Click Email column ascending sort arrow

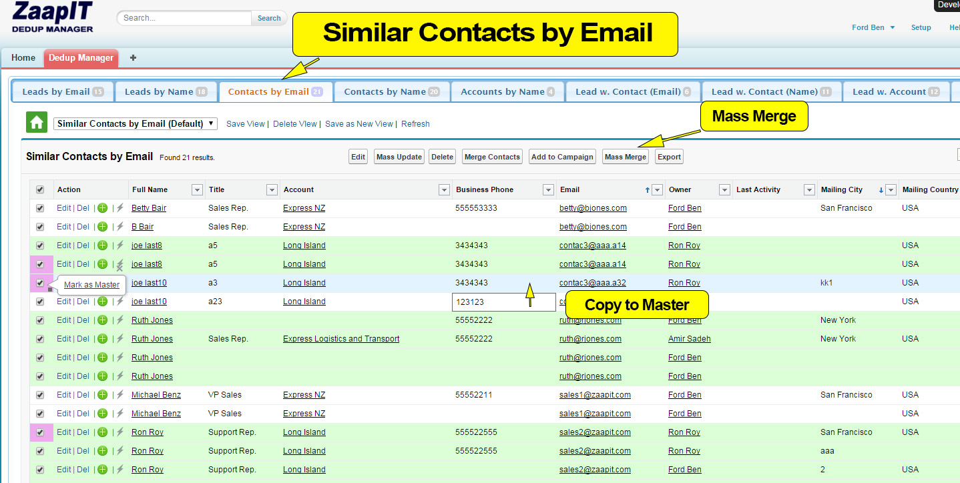(647, 190)
